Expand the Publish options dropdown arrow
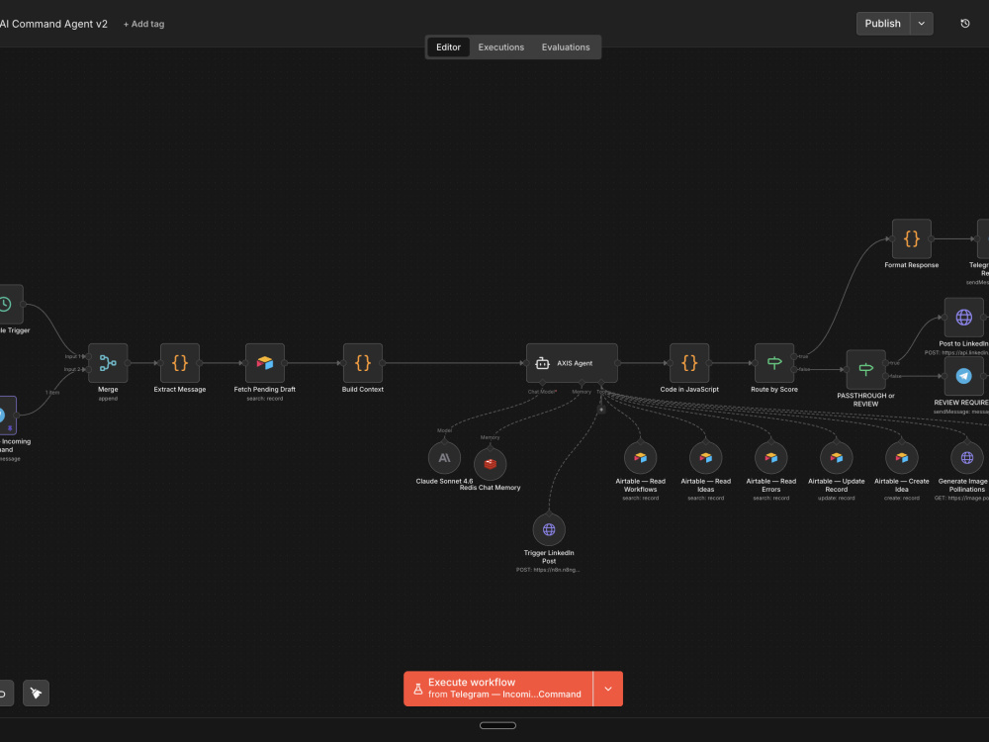The height and width of the screenshot is (742, 989). [922, 24]
